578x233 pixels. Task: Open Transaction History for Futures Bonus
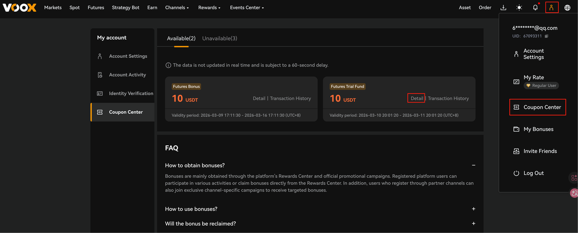pos(290,98)
